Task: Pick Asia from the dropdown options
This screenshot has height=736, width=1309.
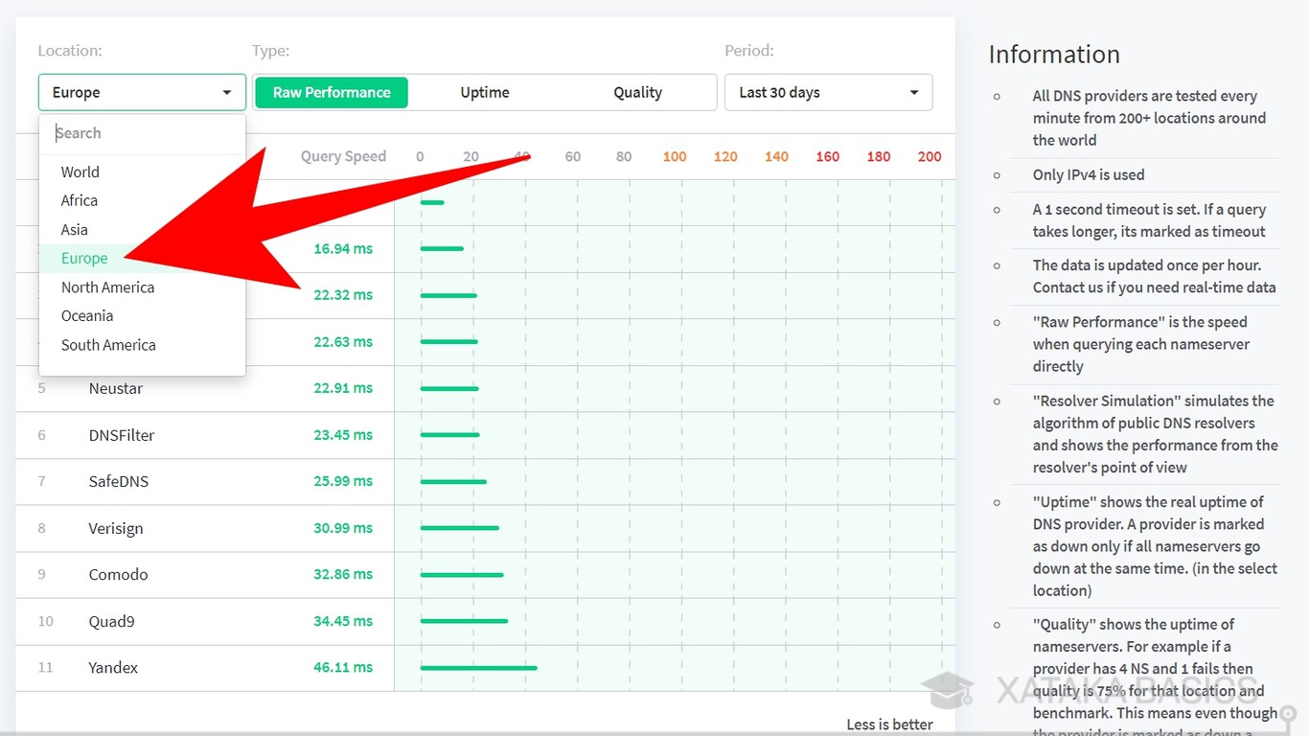Action: pyautogui.click(x=75, y=230)
